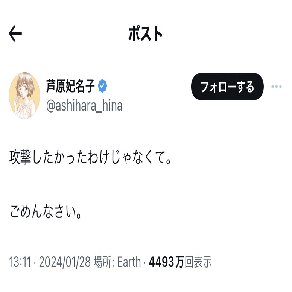Click the 回表示 views label

(x=198, y=262)
